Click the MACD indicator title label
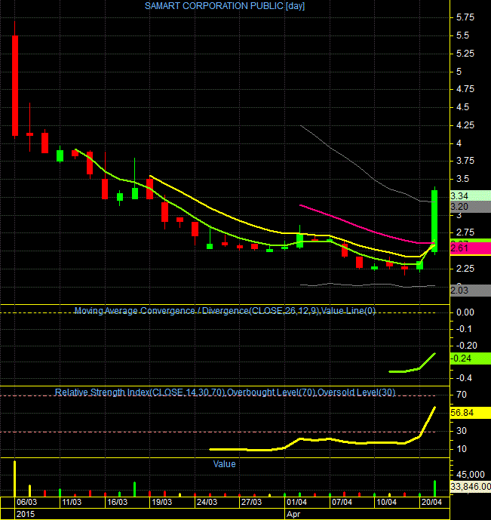This screenshot has height=520, width=491. (x=225, y=311)
